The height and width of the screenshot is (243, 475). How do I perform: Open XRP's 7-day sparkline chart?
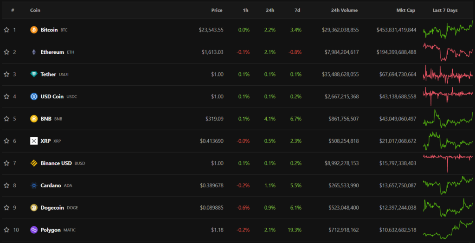[448, 141]
